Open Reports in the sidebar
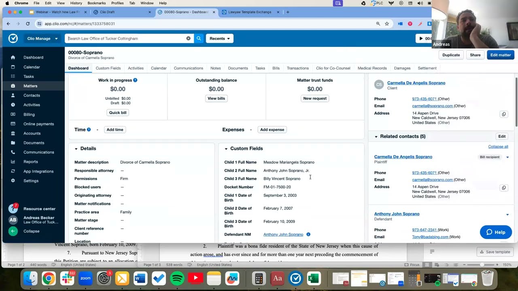 pos(31,162)
